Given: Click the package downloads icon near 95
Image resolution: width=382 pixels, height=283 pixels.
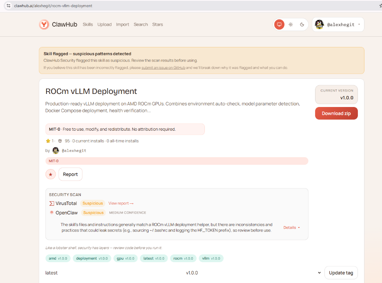Looking at the screenshot, I should pyautogui.click(x=60, y=141).
